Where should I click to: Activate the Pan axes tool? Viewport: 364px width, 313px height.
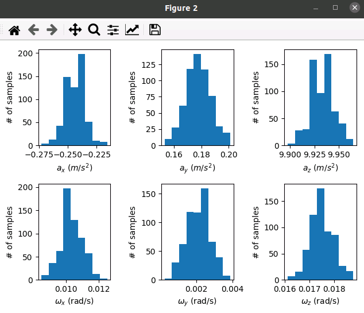coord(75,30)
